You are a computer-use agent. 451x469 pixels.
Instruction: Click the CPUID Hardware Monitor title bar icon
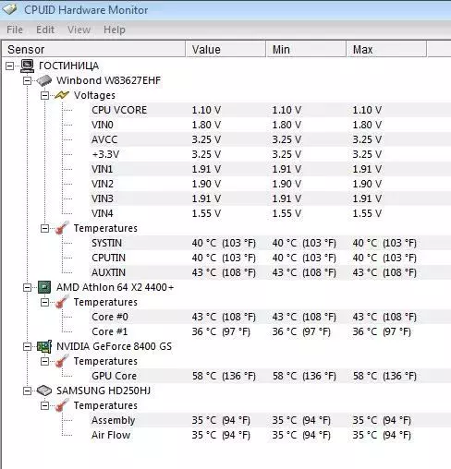click(x=10, y=9)
